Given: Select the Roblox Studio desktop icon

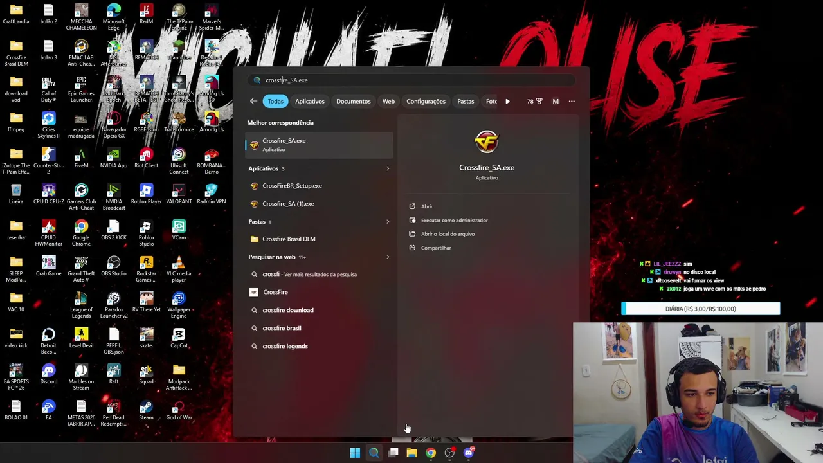Looking at the screenshot, I should 146,233.
